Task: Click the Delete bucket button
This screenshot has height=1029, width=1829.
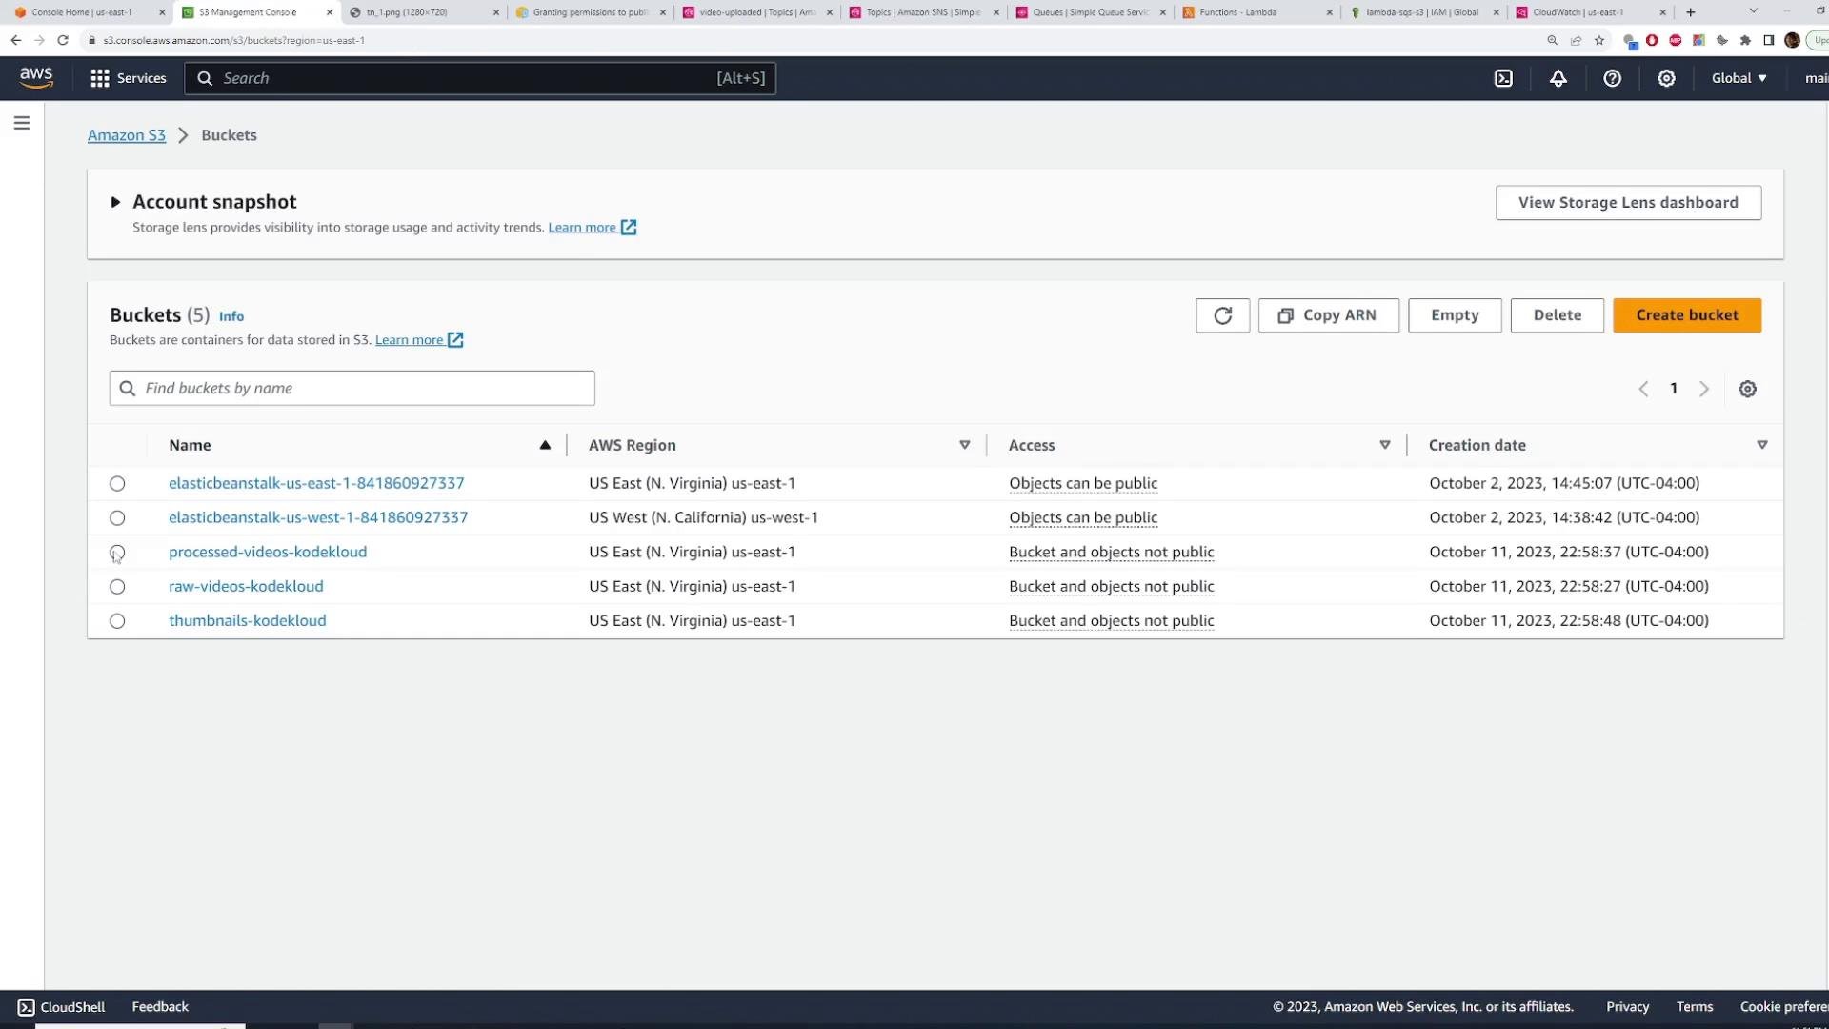Action: click(1557, 315)
